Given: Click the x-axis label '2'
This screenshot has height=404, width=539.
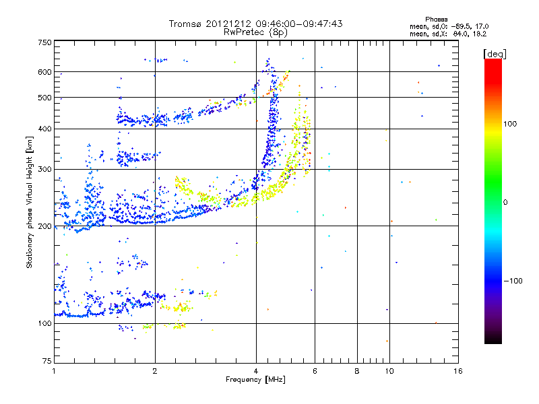Looking at the screenshot, I should click(155, 371).
